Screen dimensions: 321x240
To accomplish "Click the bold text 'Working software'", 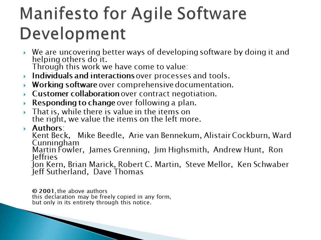I will 65,85.
